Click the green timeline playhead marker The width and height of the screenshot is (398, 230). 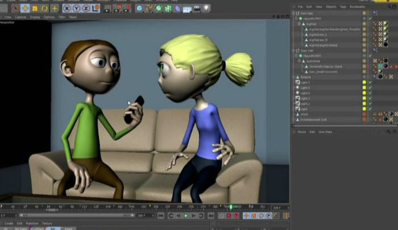pyautogui.click(x=231, y=207)
